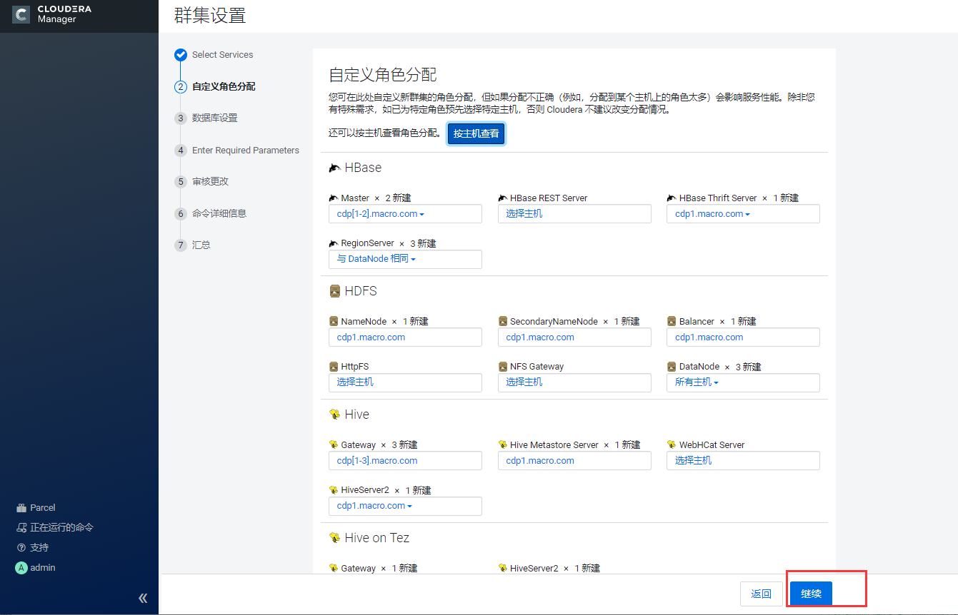Select host for HBase REST Server field
Image resolution: width=958 pixels, height=615 pixels.
tap(574, 214)
